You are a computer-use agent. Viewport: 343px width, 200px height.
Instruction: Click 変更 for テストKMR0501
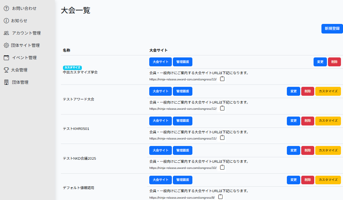[293, 121]
